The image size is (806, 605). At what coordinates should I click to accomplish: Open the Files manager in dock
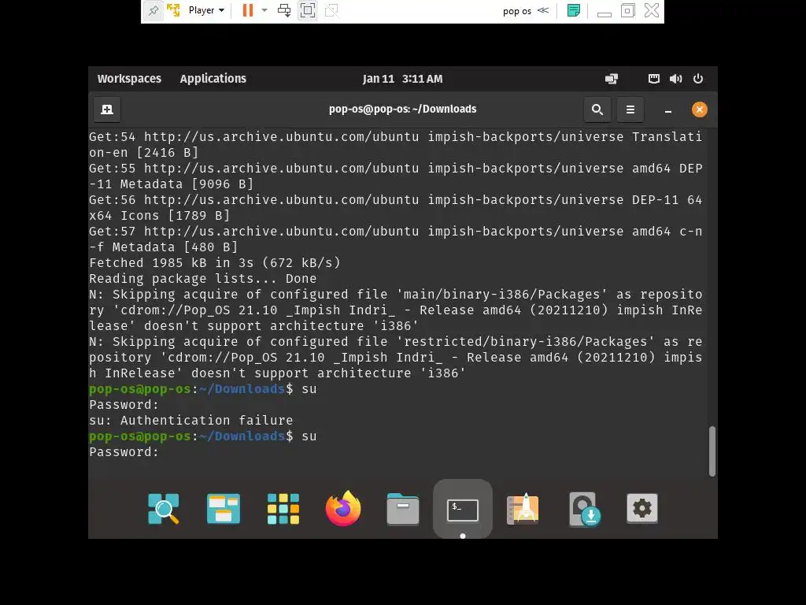(402, 509)
